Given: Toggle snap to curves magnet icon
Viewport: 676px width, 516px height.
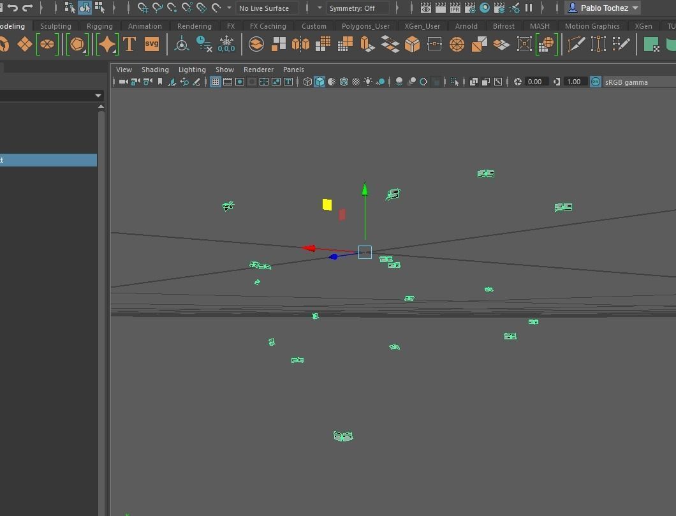Looking at the screenshot, I should click(x=158, y=7).
